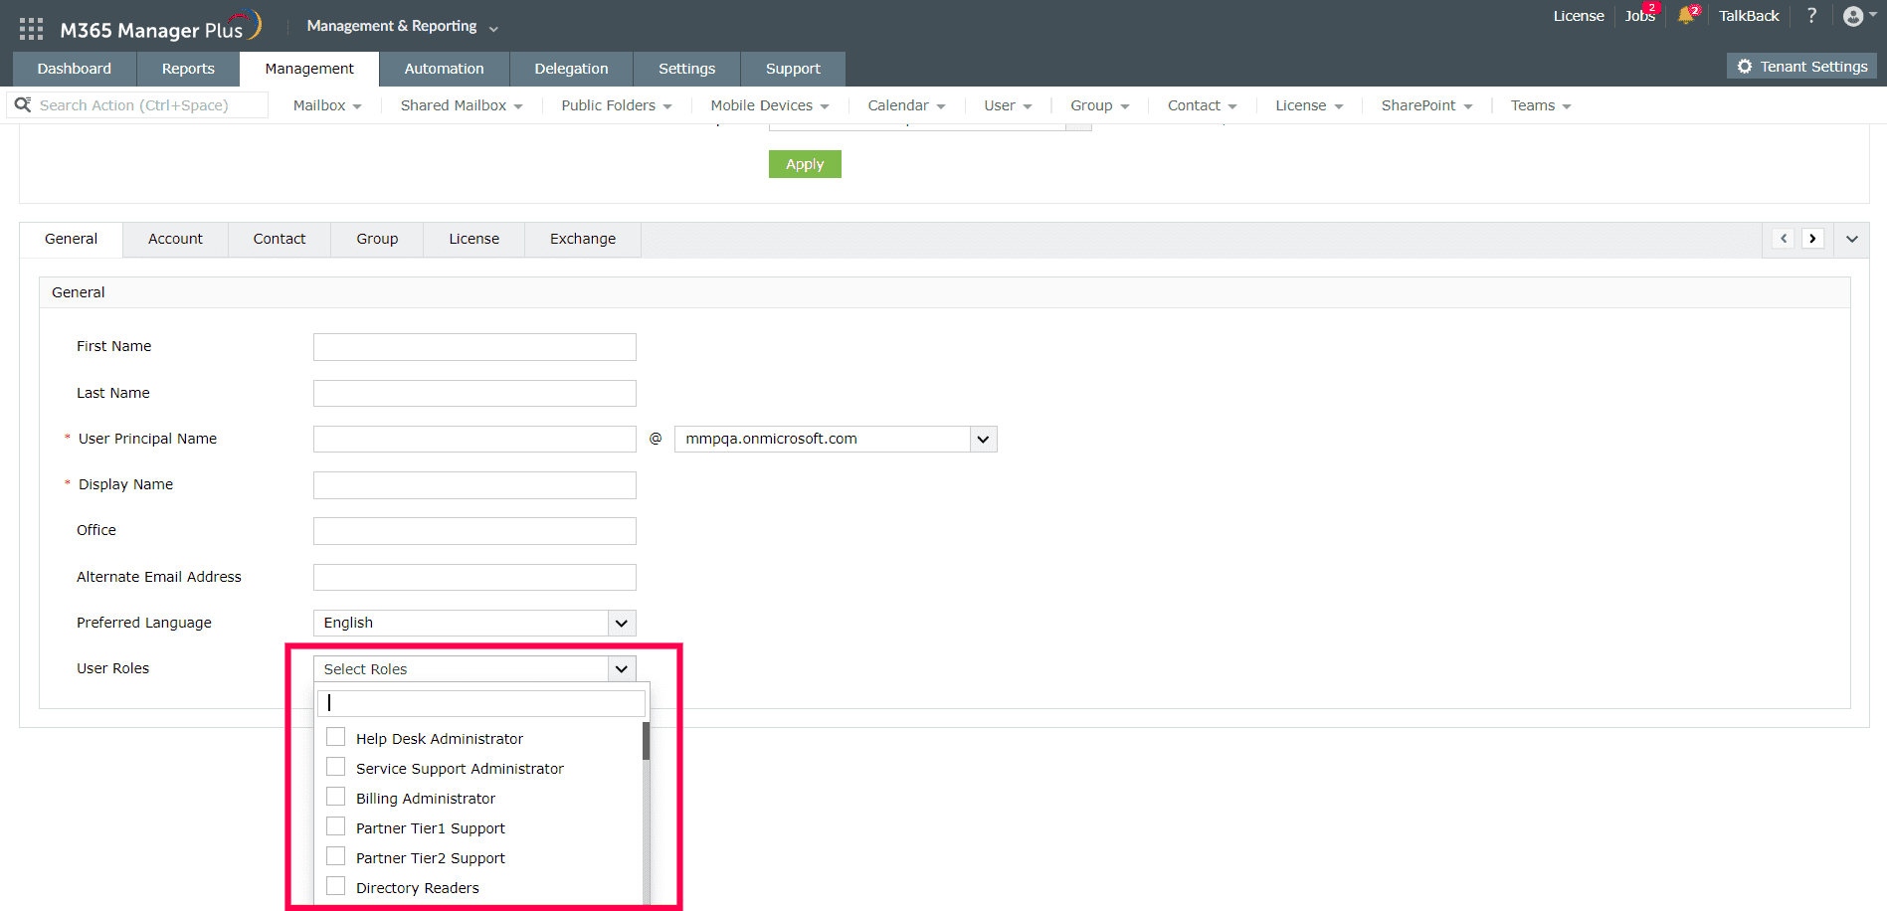Switch to the Contact sub-tab
Image resolution: width=1887 pixels, height=911 pixels.
[280, 239]
